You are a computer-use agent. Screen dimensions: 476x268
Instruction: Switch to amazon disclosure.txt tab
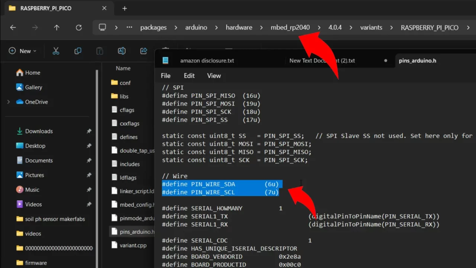[x=207, y=61]
